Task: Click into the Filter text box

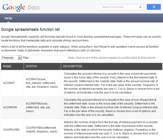Action: (49, 58)
